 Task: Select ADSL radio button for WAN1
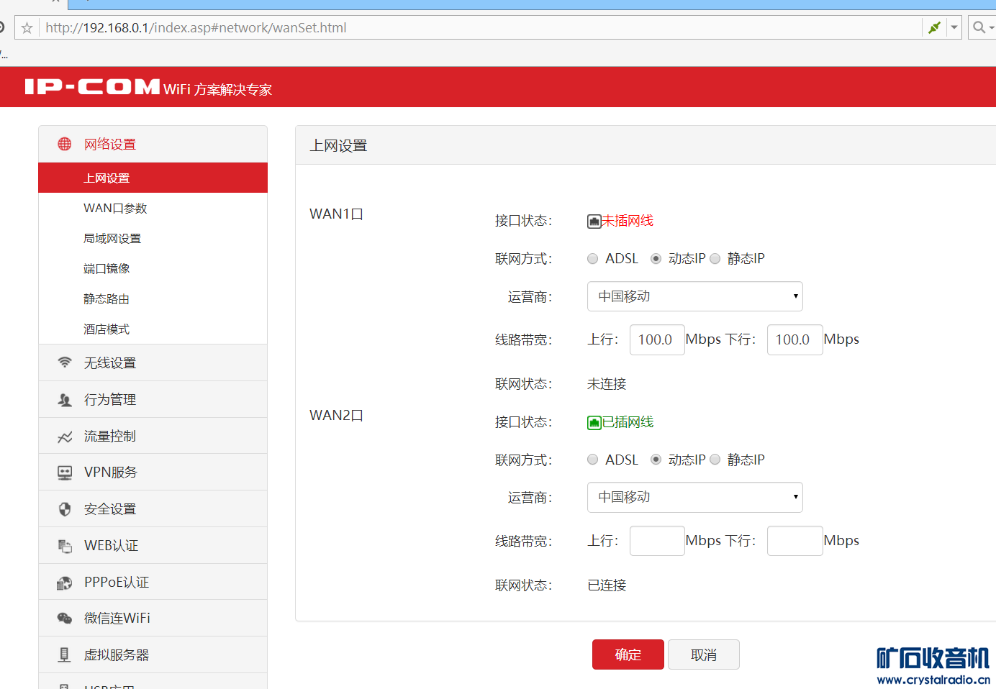pyautogui.click(x=592, y=259)
